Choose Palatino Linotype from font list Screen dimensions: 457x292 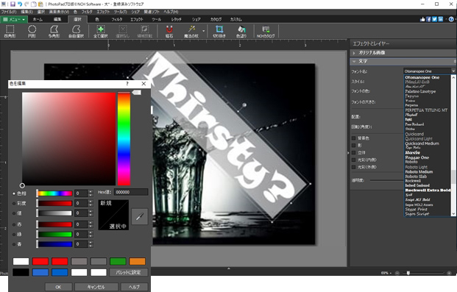coord(420,91)
